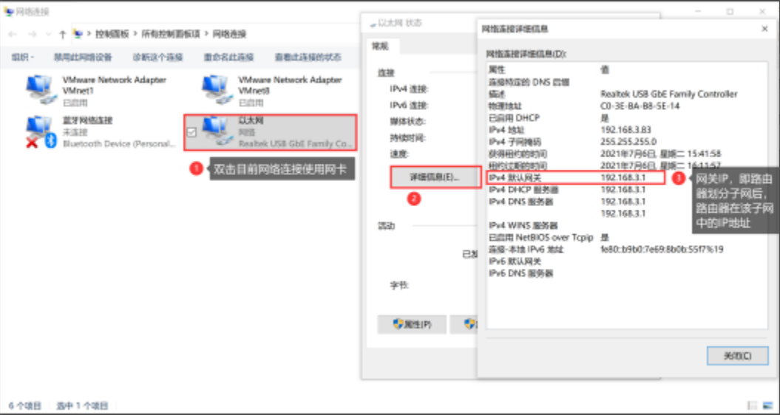780x415 pixels.
Task: Click the back navigation arrow
Action: coord(13,34)
